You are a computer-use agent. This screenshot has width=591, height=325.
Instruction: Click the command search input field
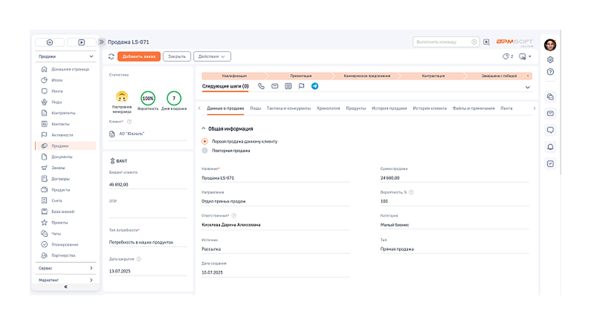(x=446, y=42)
